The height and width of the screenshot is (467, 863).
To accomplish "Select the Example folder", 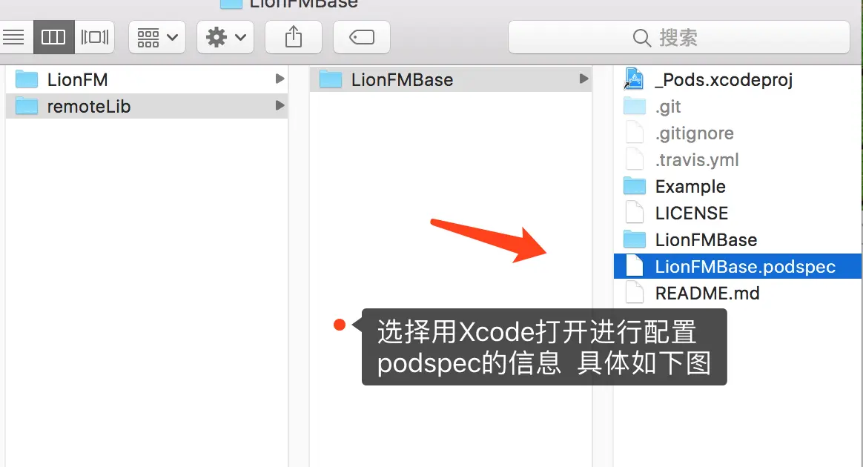I will click(738, 187).
